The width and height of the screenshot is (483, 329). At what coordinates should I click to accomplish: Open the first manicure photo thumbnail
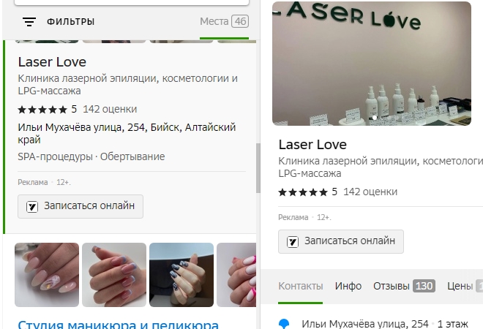(x=47, y=275)
